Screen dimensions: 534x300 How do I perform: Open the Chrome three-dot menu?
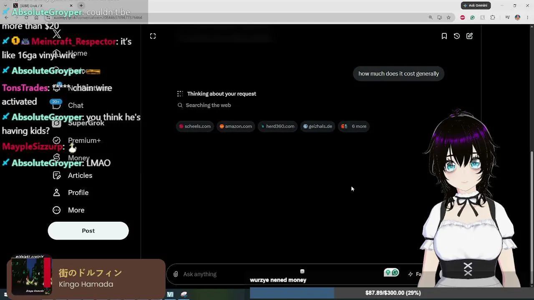tap(527, 17)
